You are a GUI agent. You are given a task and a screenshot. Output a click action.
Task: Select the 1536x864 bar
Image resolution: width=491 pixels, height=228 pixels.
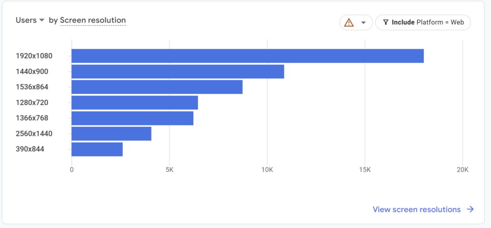pyautogui.click(x=157, y=87)
